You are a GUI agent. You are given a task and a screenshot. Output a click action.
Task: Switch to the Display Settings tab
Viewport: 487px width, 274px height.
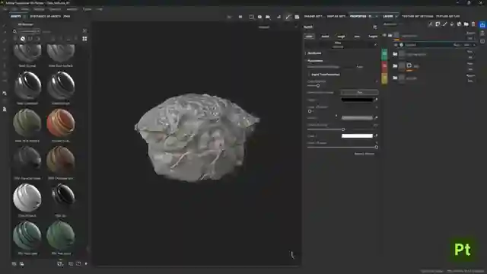click(x=336, y=17)
